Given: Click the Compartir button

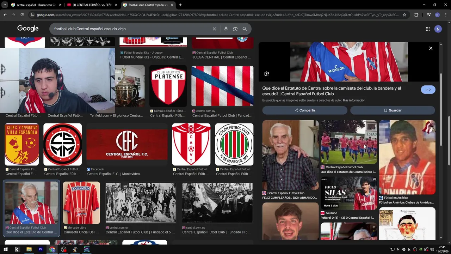Looking at the screenshot, I should click(x=305, y=110).
